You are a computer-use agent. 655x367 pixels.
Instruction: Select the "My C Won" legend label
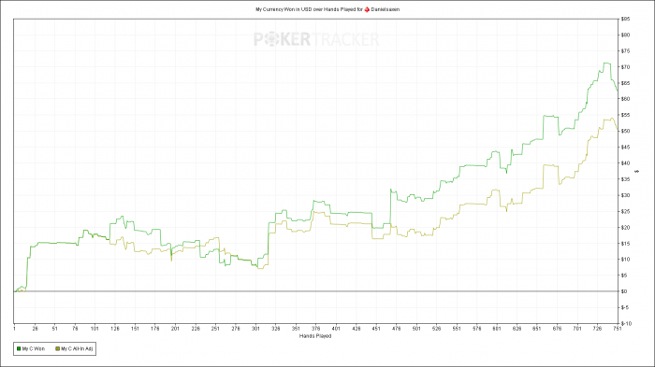coord(34,348)
